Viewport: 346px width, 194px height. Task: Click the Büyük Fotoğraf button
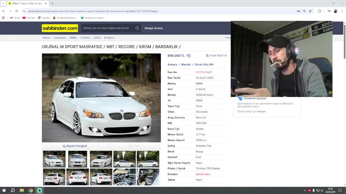pyautogui.click(x=75, y=146)
